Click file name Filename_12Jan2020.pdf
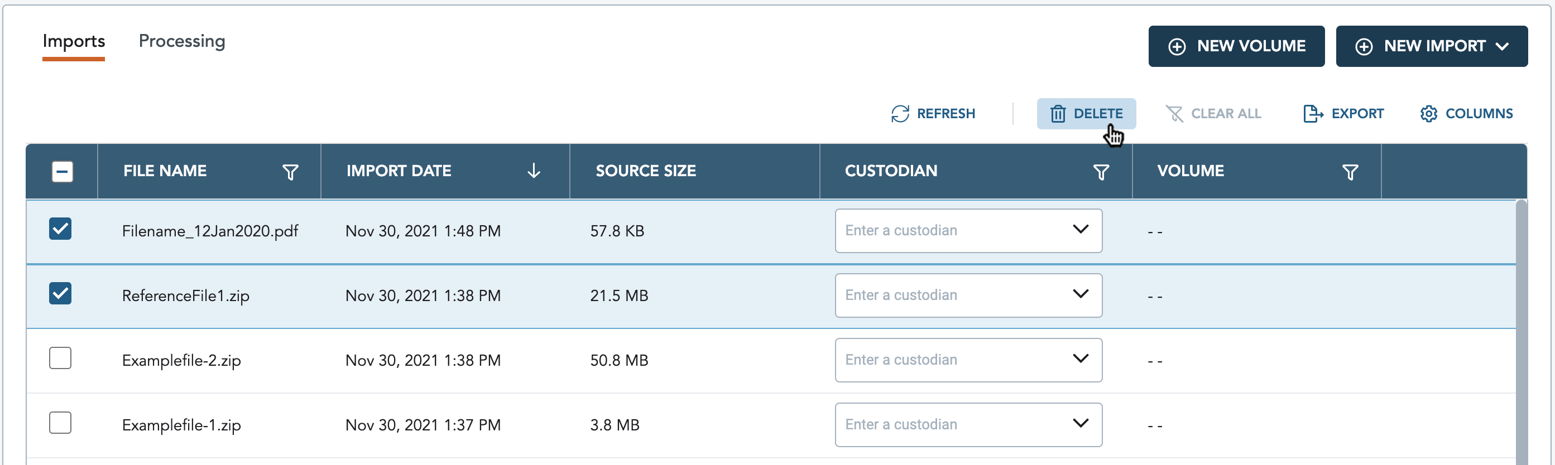This screenshot has height=465, width=1555. click(x=210, y=231)
